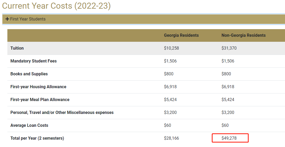Click Mandatory Student Fees row label

[x=33, y=61]
